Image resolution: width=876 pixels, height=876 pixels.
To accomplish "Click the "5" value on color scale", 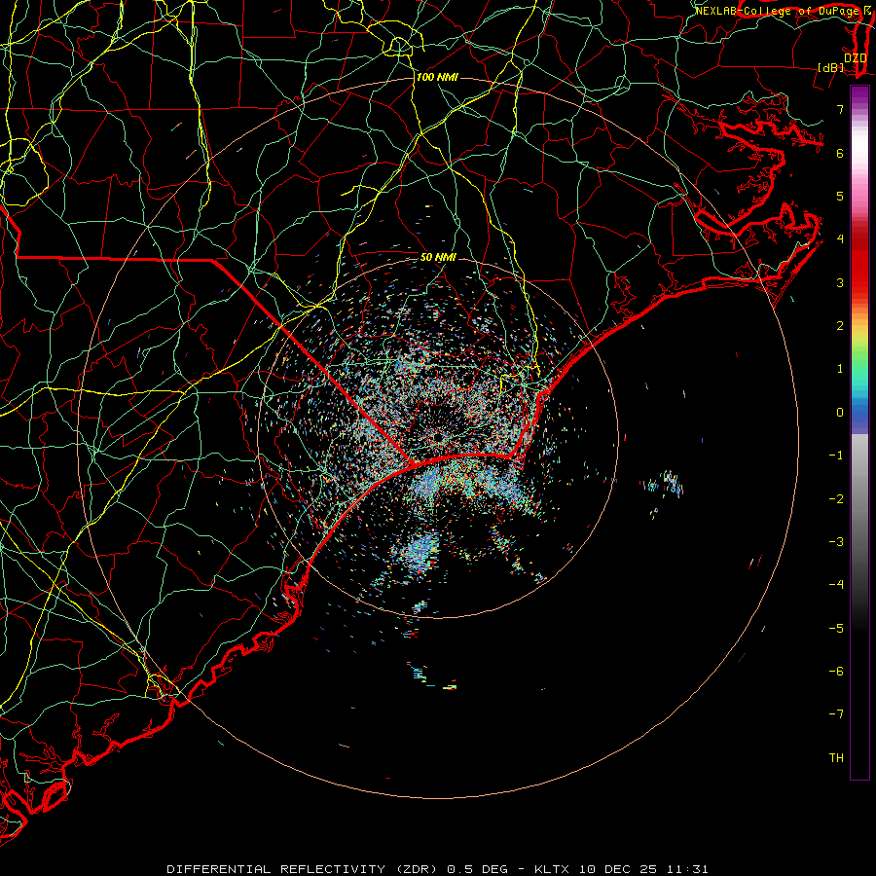I will tap(840, 196).
